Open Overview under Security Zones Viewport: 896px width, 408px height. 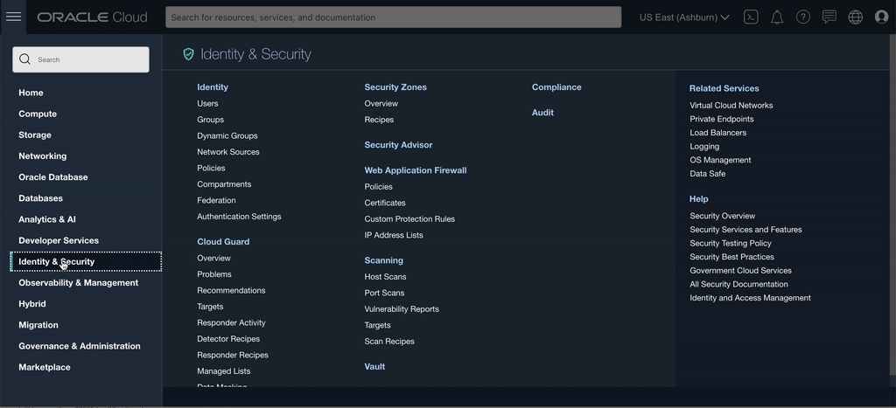381,103
